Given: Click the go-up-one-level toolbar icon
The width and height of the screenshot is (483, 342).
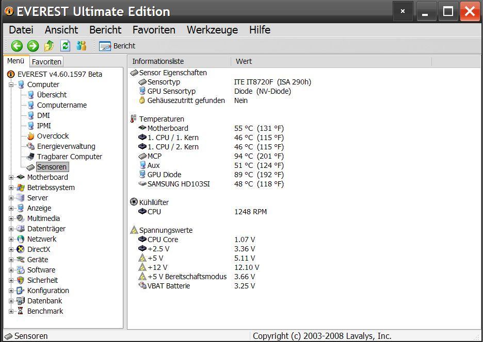Looking at the screenshot, I should point(49,46).
